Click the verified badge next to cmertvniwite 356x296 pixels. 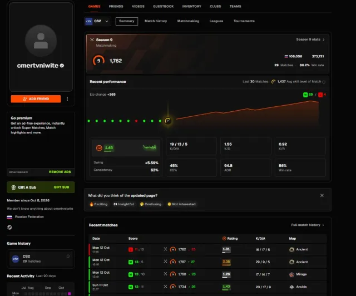[x=62, y=66]
